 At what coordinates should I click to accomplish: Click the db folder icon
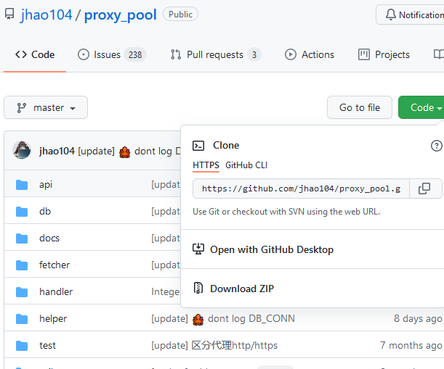tap(22, 212)
